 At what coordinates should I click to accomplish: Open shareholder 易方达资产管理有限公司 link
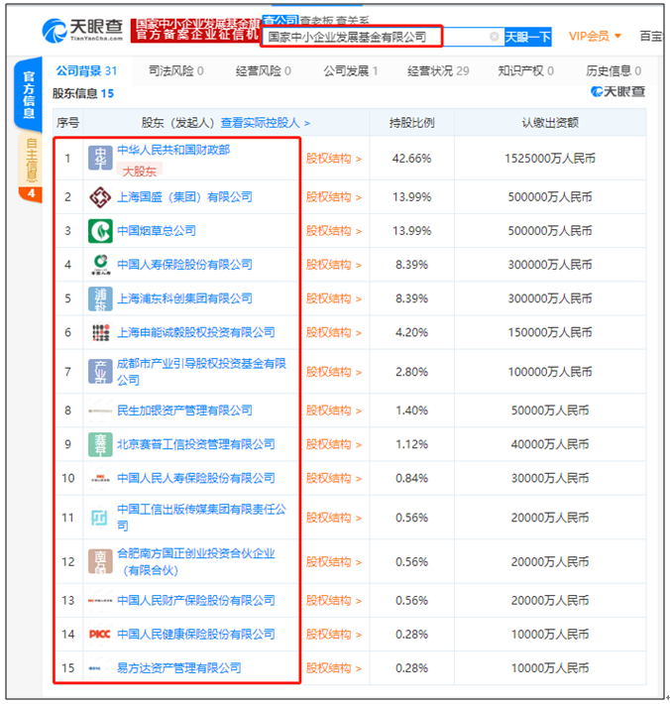pos(178,668)
